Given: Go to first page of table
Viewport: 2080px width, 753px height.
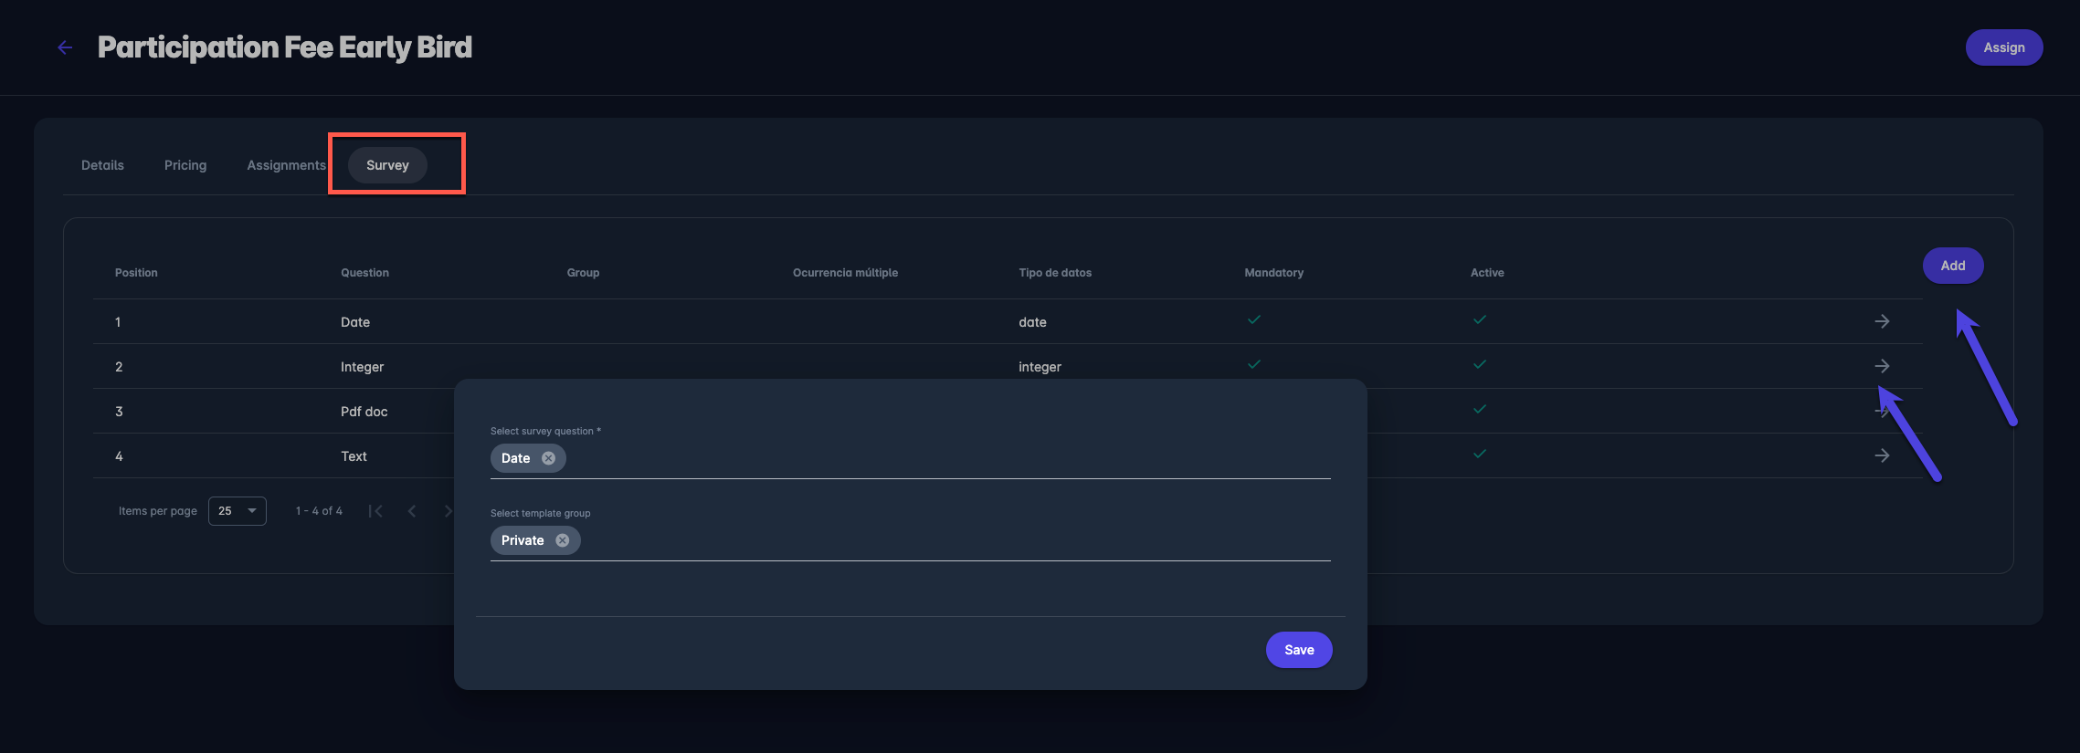Looking at the screenshot, I should pyautogui.click(x=375, y=511).
